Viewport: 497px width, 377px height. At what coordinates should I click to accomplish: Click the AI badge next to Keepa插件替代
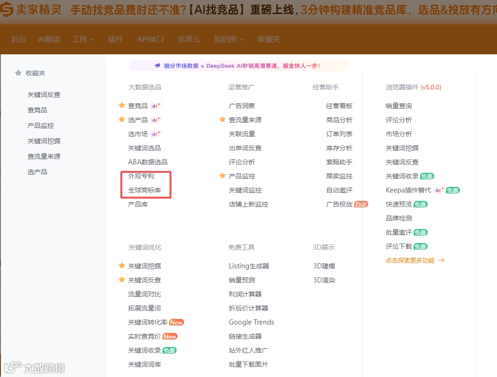(x=439, y=190)
